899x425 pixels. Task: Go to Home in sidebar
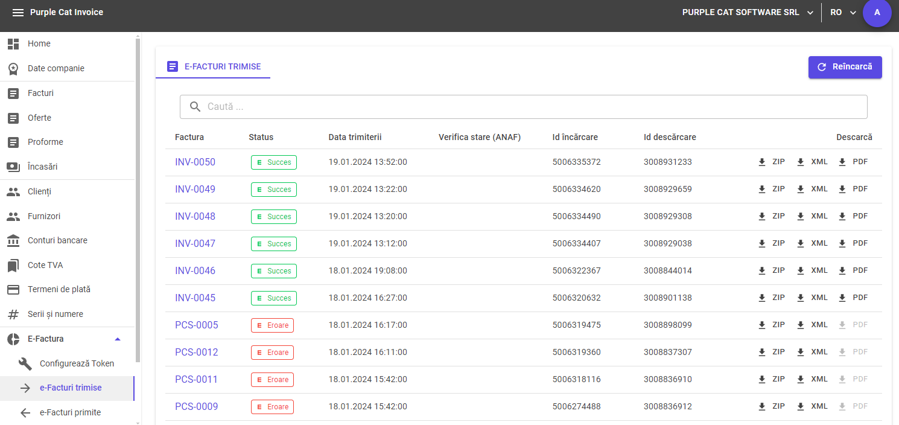click(68, 44)
